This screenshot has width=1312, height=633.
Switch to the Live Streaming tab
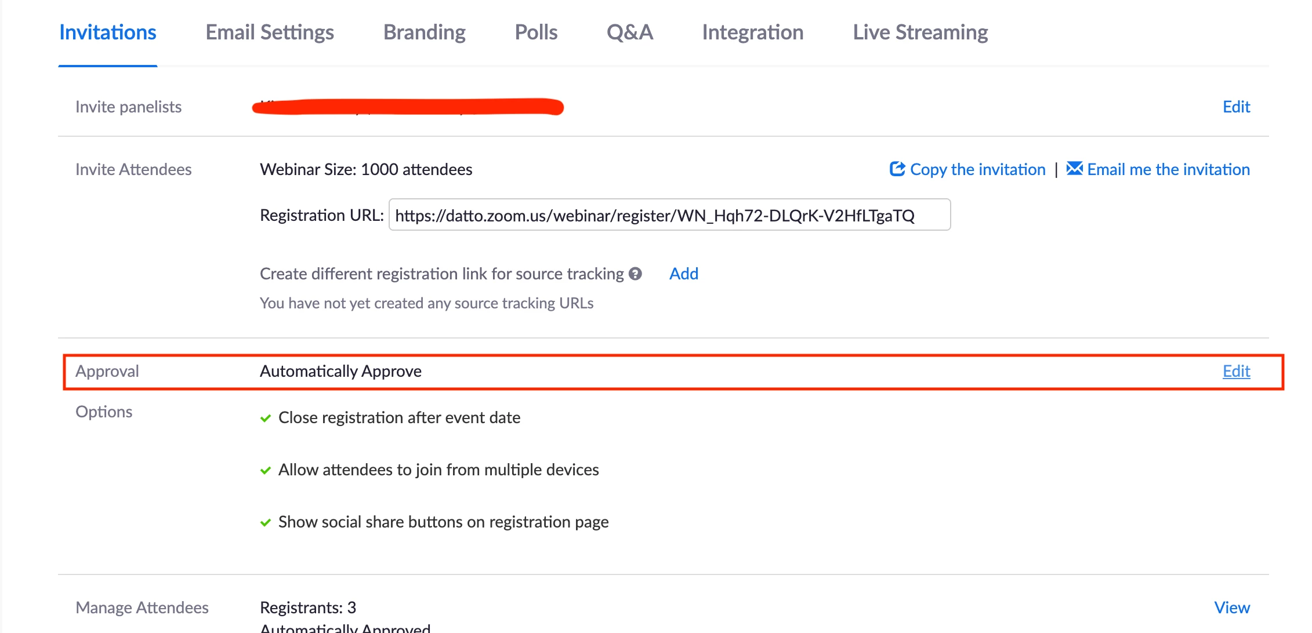[920, 32]
